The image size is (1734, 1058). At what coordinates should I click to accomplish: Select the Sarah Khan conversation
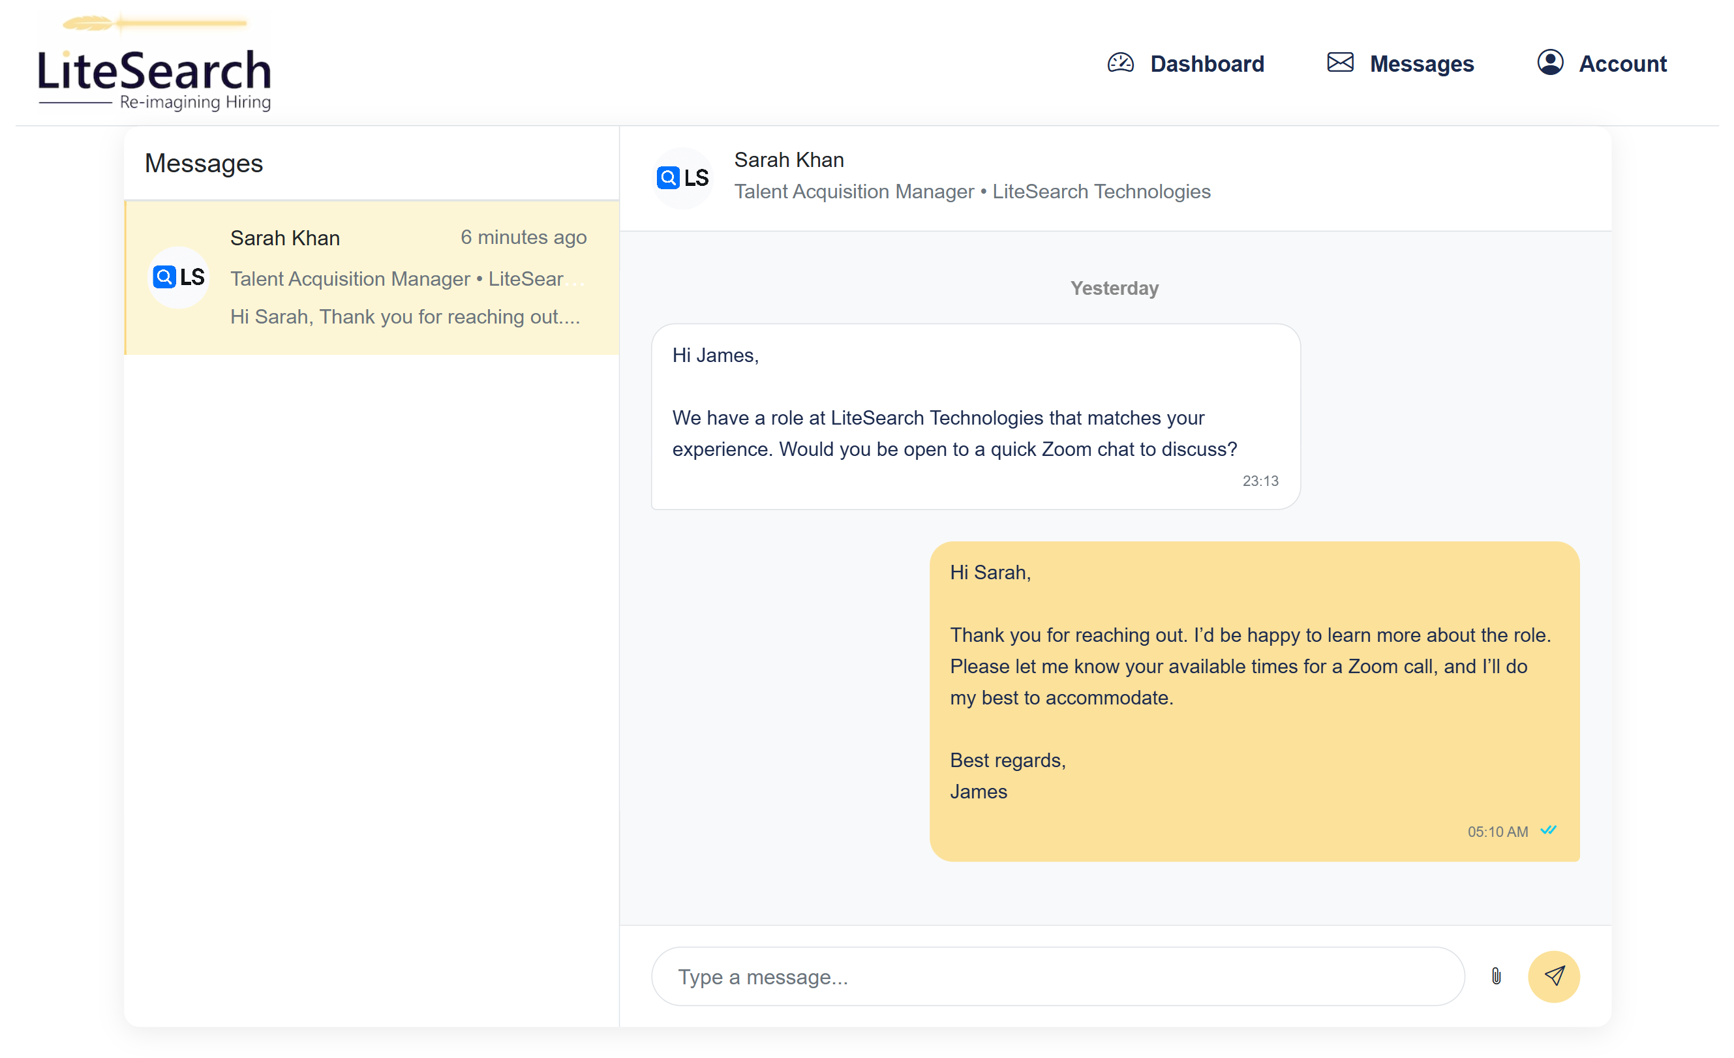373,278
